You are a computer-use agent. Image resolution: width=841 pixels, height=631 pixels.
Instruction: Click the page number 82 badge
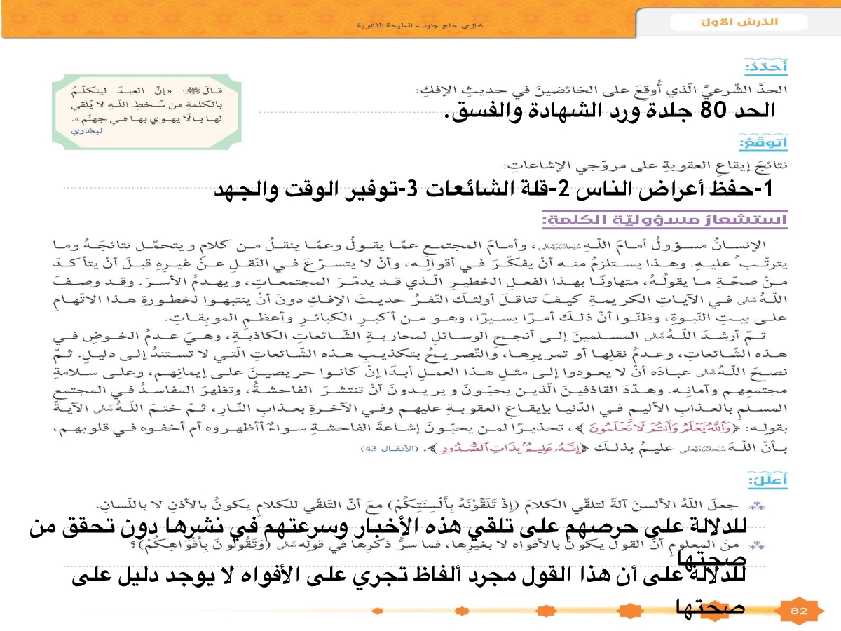tap(799, 611)
